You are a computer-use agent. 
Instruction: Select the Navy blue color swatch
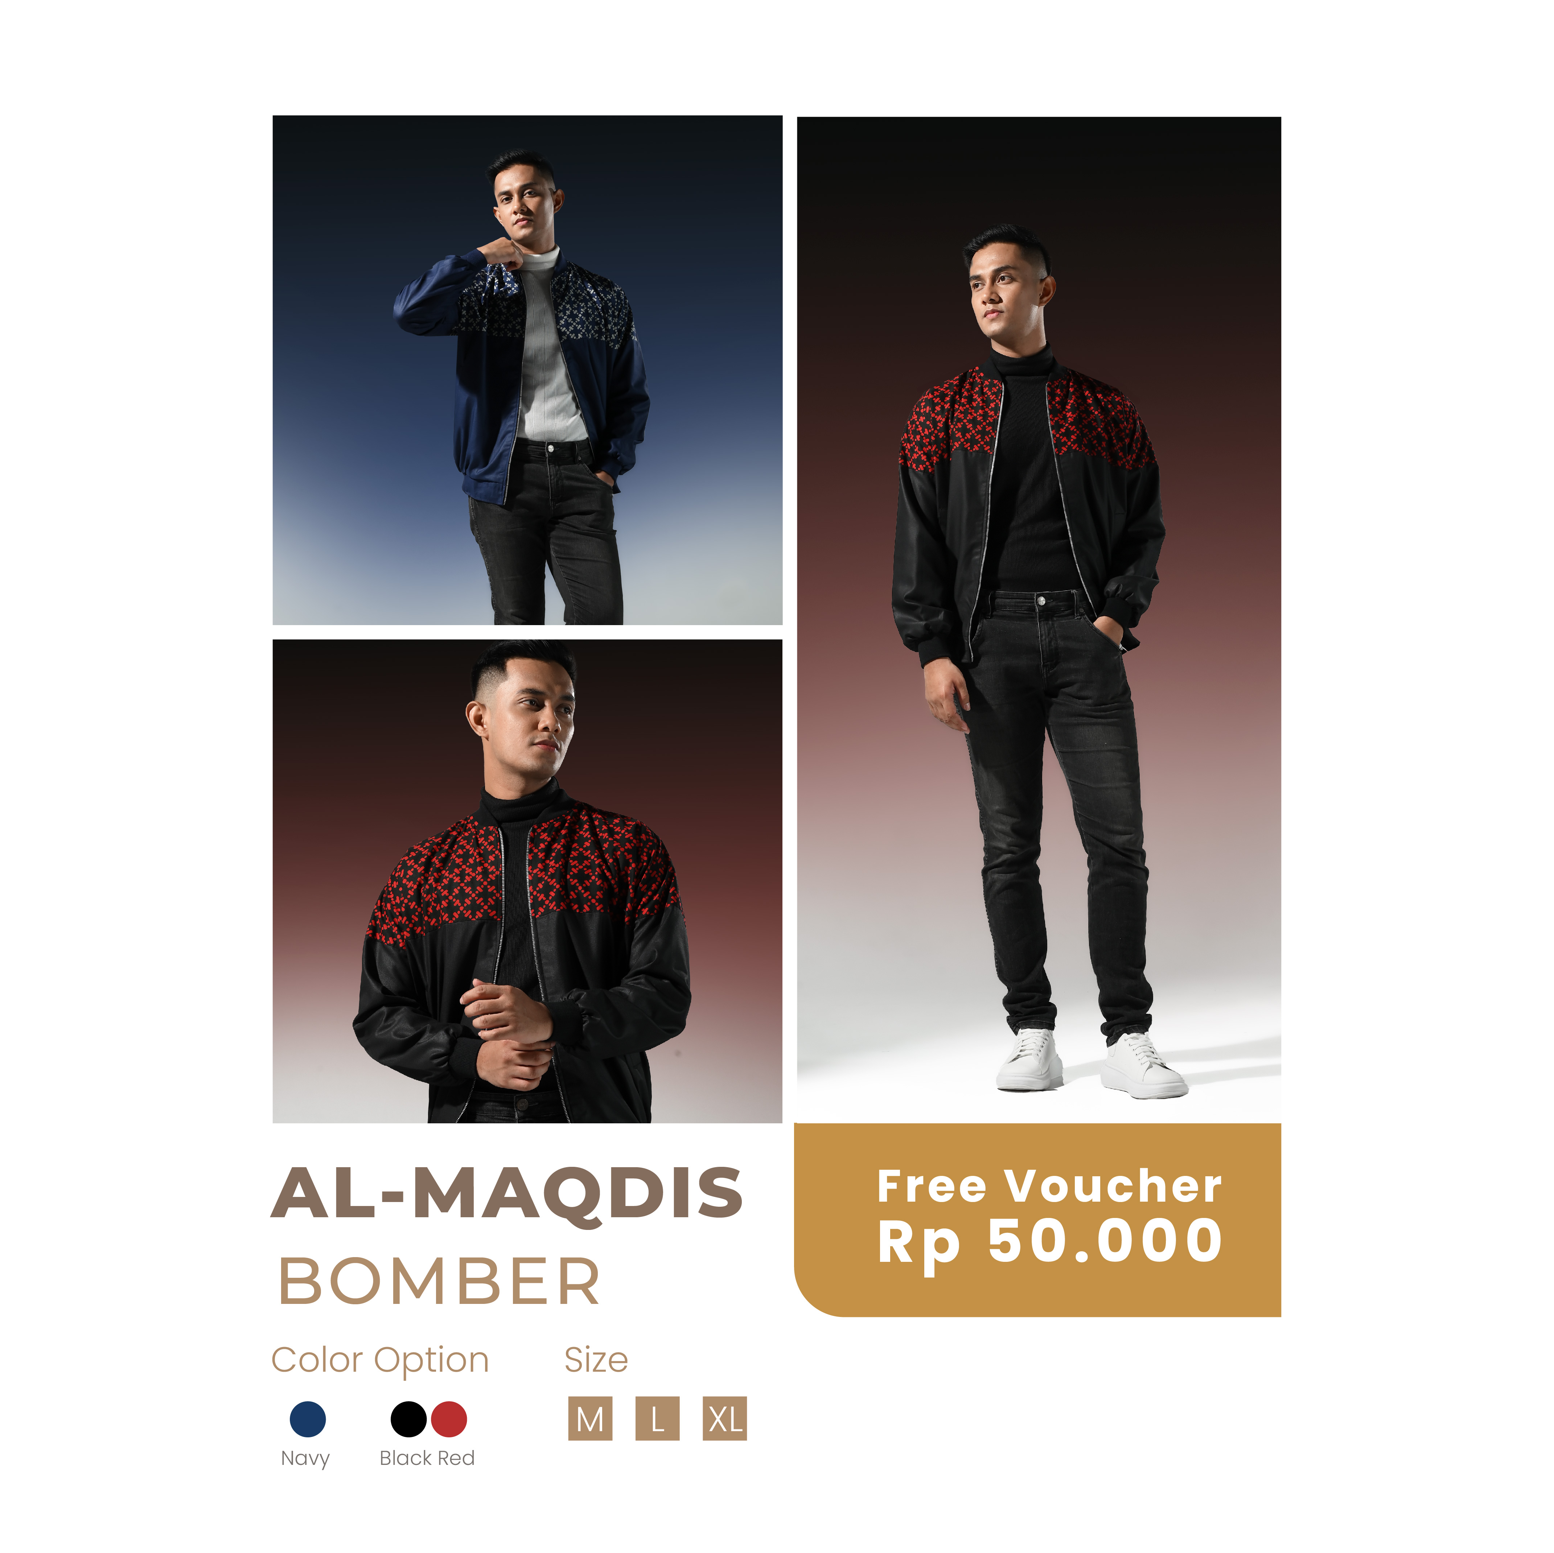[307, 1419]
